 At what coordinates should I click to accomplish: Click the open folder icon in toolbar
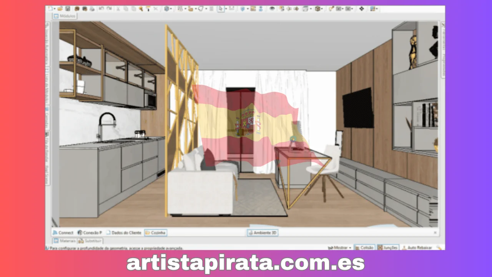60,8
